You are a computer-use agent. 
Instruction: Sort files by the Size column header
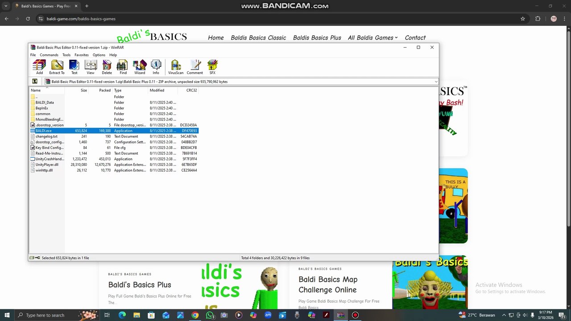76,90
